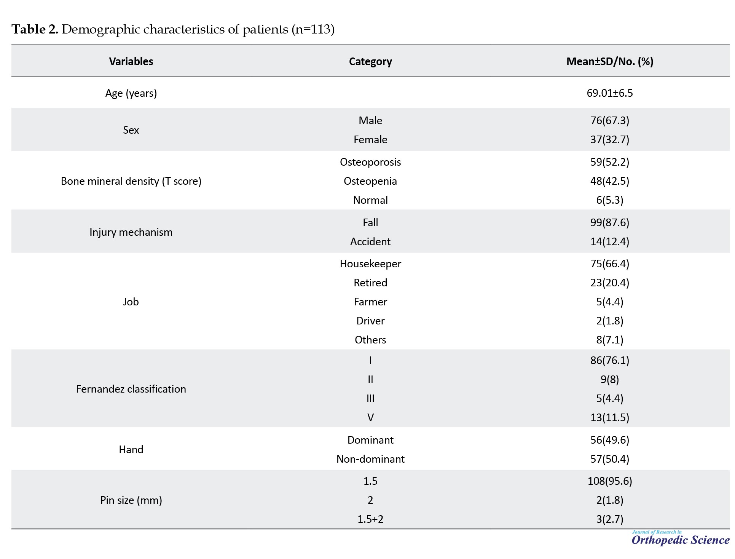
Task: Click the Mean±SD/No. (%) header
Action: [x=610, y=61]
